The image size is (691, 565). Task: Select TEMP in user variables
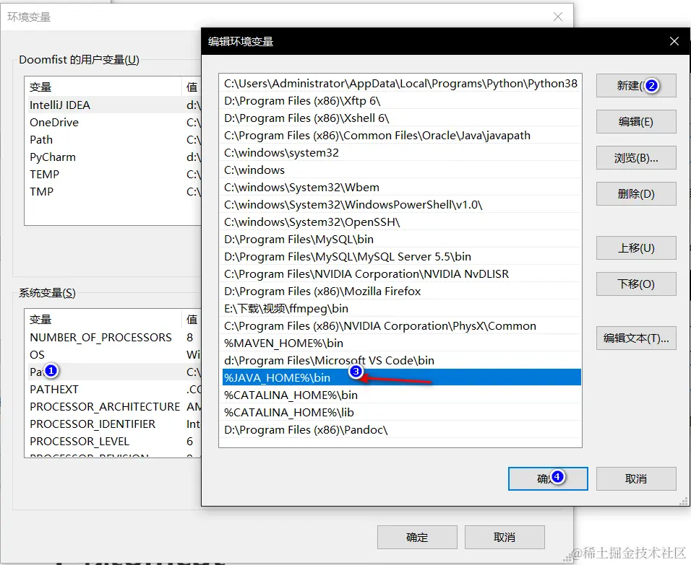pos(113,174)
